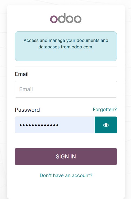
Task: Click the Email field label
Action: coord(22,74)
